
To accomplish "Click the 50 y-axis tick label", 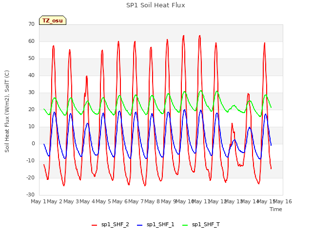I will pyautogui.click(x=31, y=58).
